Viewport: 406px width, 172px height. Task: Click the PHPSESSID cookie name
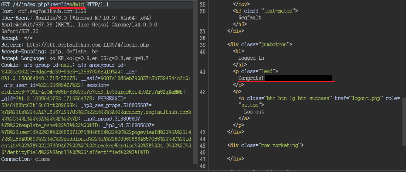point(110,99)
